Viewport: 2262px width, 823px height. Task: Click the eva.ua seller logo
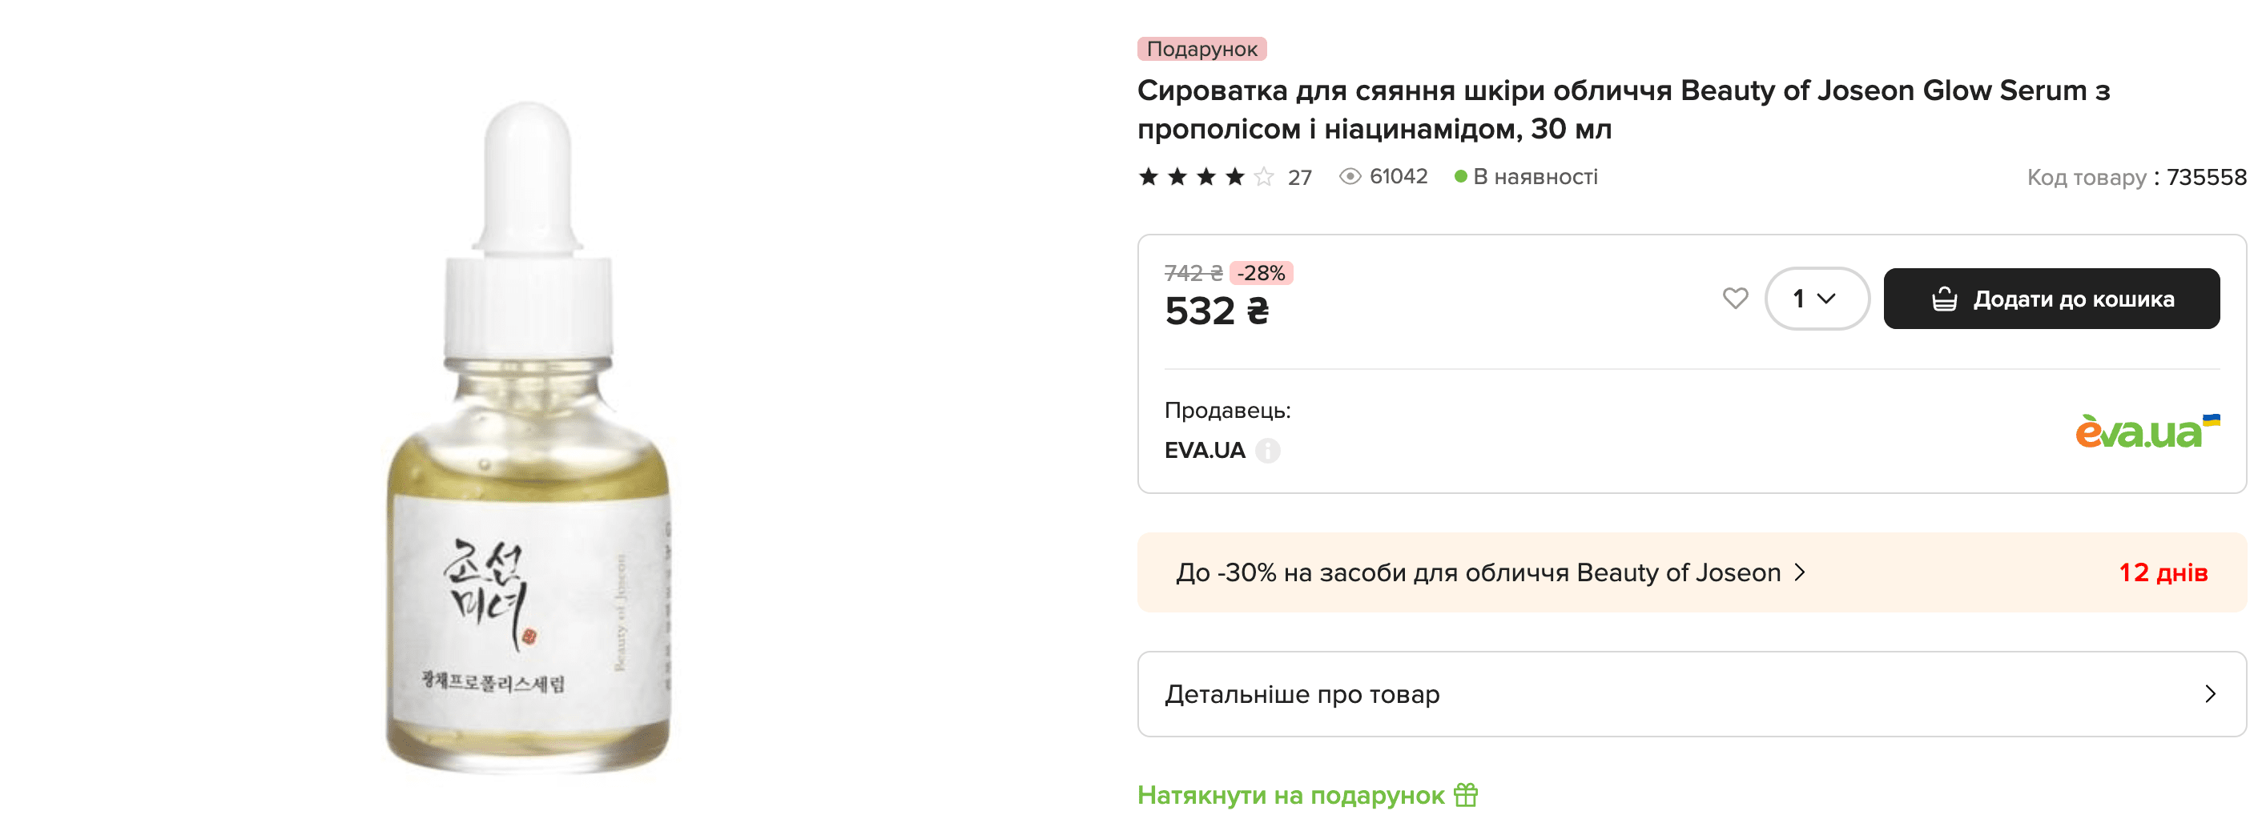click(2146, 432)
